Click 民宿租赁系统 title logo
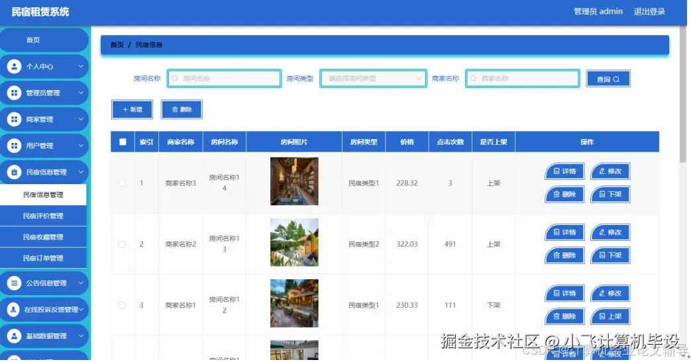This screenshot has width=691, height=362. coord(40,12)
